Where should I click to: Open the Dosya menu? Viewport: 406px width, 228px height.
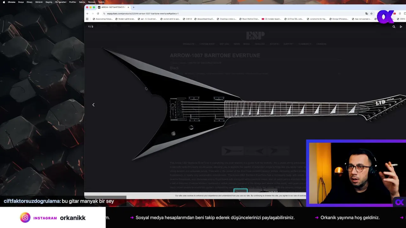pyautogui.click(x=21, y=2)
